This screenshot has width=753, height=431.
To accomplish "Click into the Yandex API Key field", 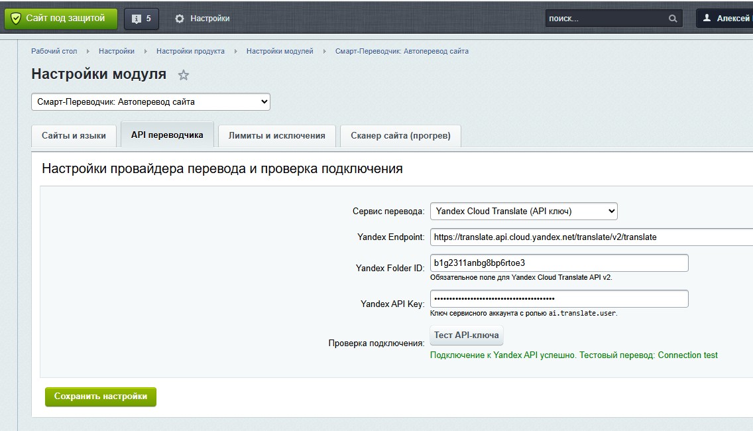I will point(559,299).
